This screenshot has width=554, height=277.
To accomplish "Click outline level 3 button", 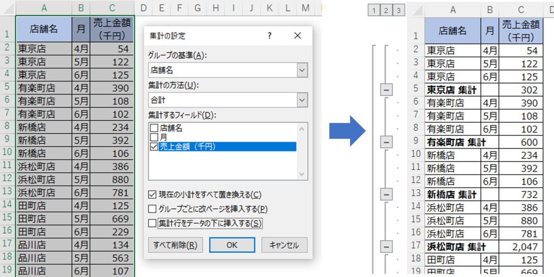I will tap(397, 10).
